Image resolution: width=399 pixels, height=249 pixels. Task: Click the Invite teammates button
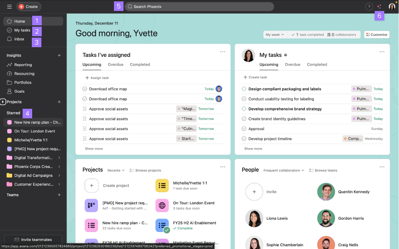tap(33, 239)
